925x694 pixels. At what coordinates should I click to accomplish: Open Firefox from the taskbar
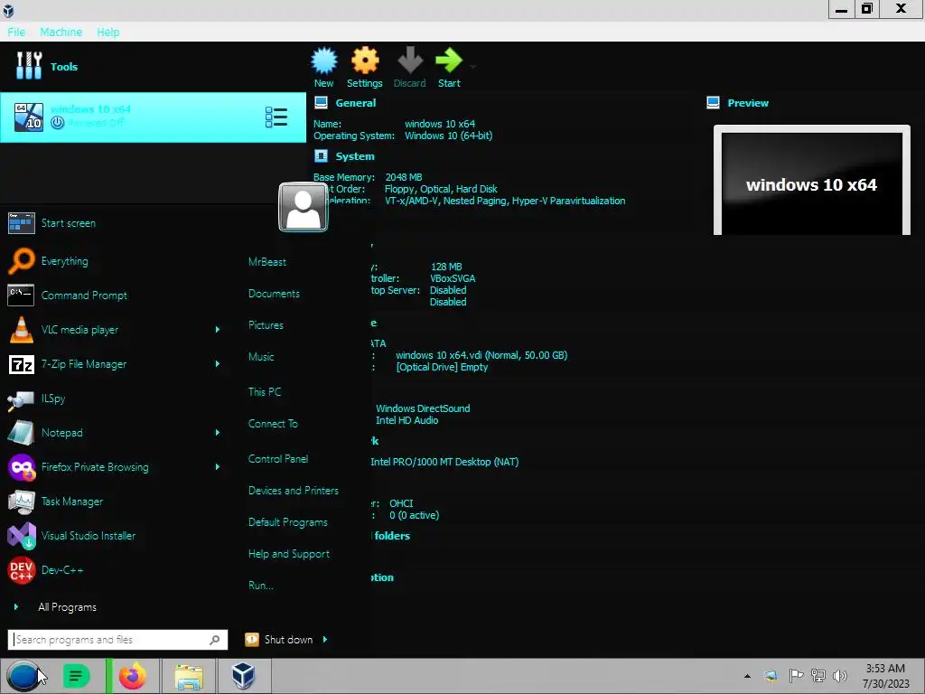pos(133,676)
